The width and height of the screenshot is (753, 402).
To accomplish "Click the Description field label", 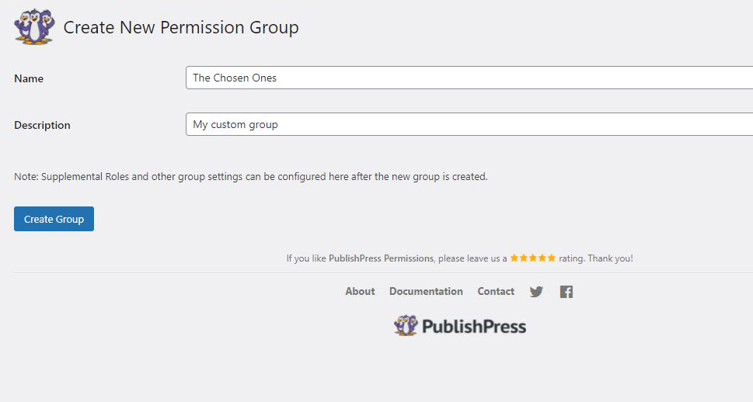I will [x=42, y=125].
